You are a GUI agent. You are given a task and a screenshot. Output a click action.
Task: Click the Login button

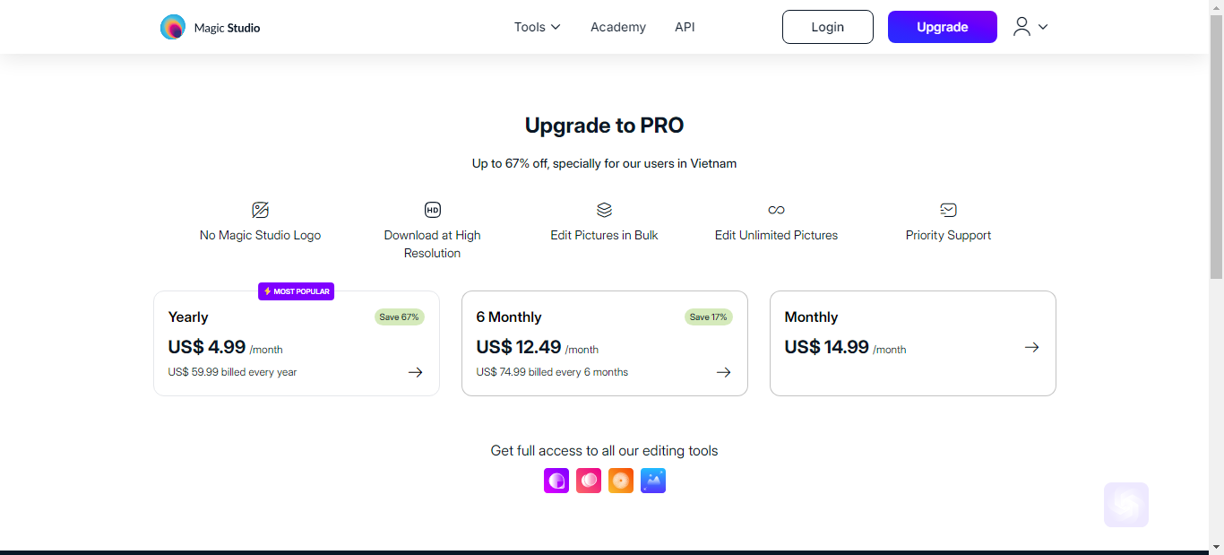828,27
